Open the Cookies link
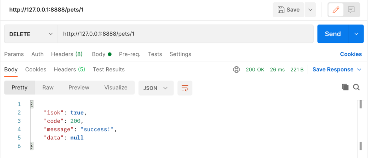This screenshot has width=368, height=158. [x=351, y=54]
